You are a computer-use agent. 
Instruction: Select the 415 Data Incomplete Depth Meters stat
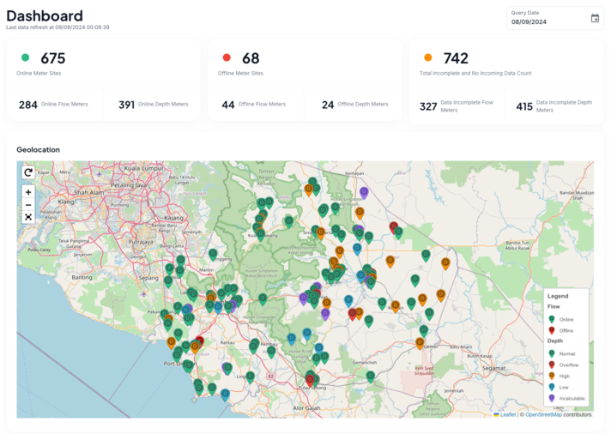tap(524, 106)
